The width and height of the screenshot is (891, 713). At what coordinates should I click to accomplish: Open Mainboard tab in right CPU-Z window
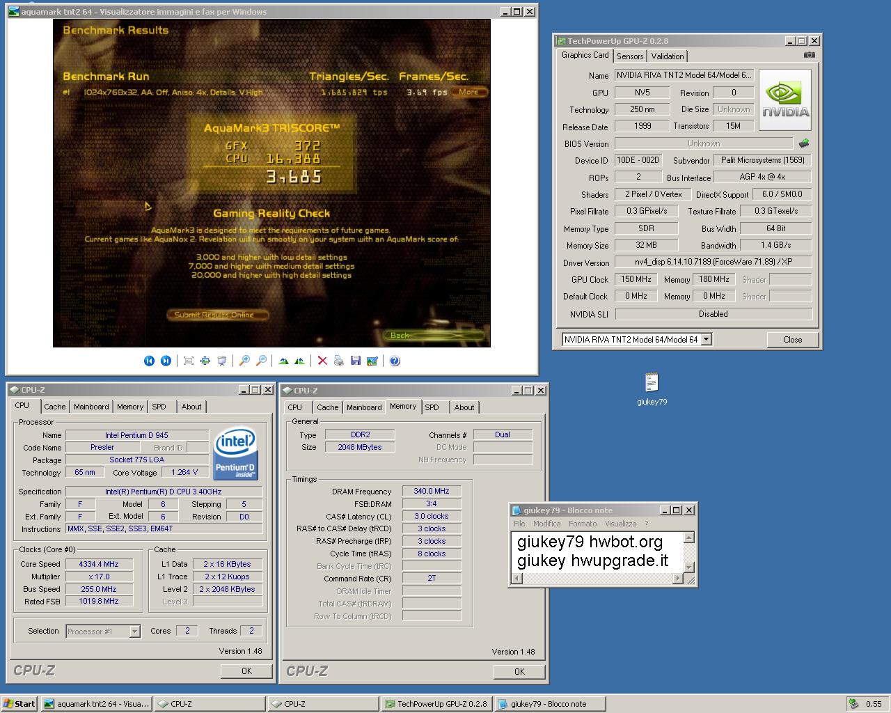click(x=364, y=407)
